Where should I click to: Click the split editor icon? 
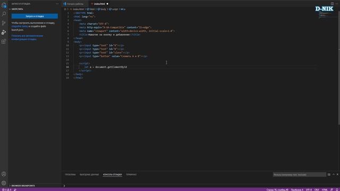tap(332, 4)
